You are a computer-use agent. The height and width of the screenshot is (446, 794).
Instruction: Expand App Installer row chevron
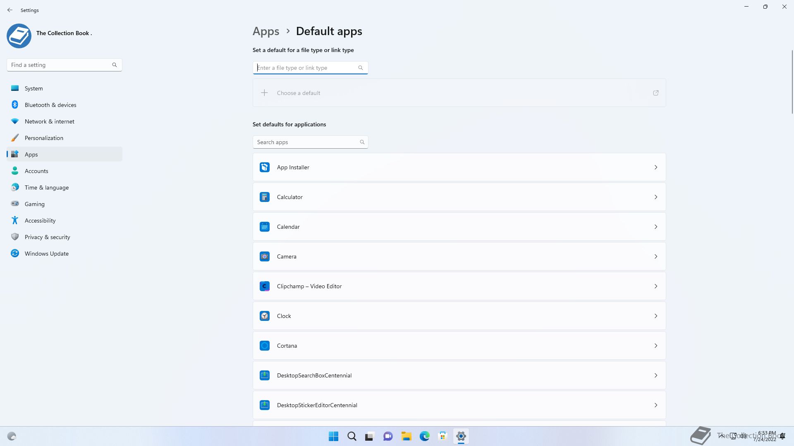tap(656, 167)
